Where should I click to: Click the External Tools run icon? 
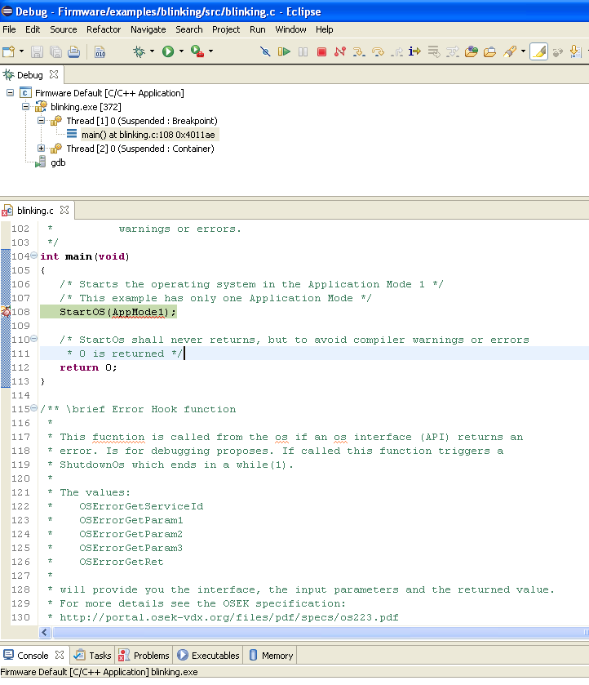pos(197,52)
